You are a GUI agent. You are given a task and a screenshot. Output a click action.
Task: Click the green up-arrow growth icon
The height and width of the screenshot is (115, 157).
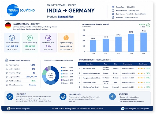148,25
